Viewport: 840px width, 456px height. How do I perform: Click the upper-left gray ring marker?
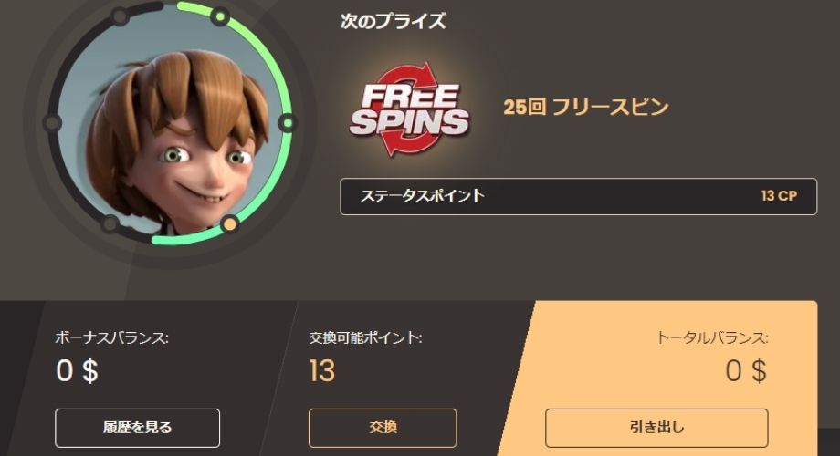120,16
